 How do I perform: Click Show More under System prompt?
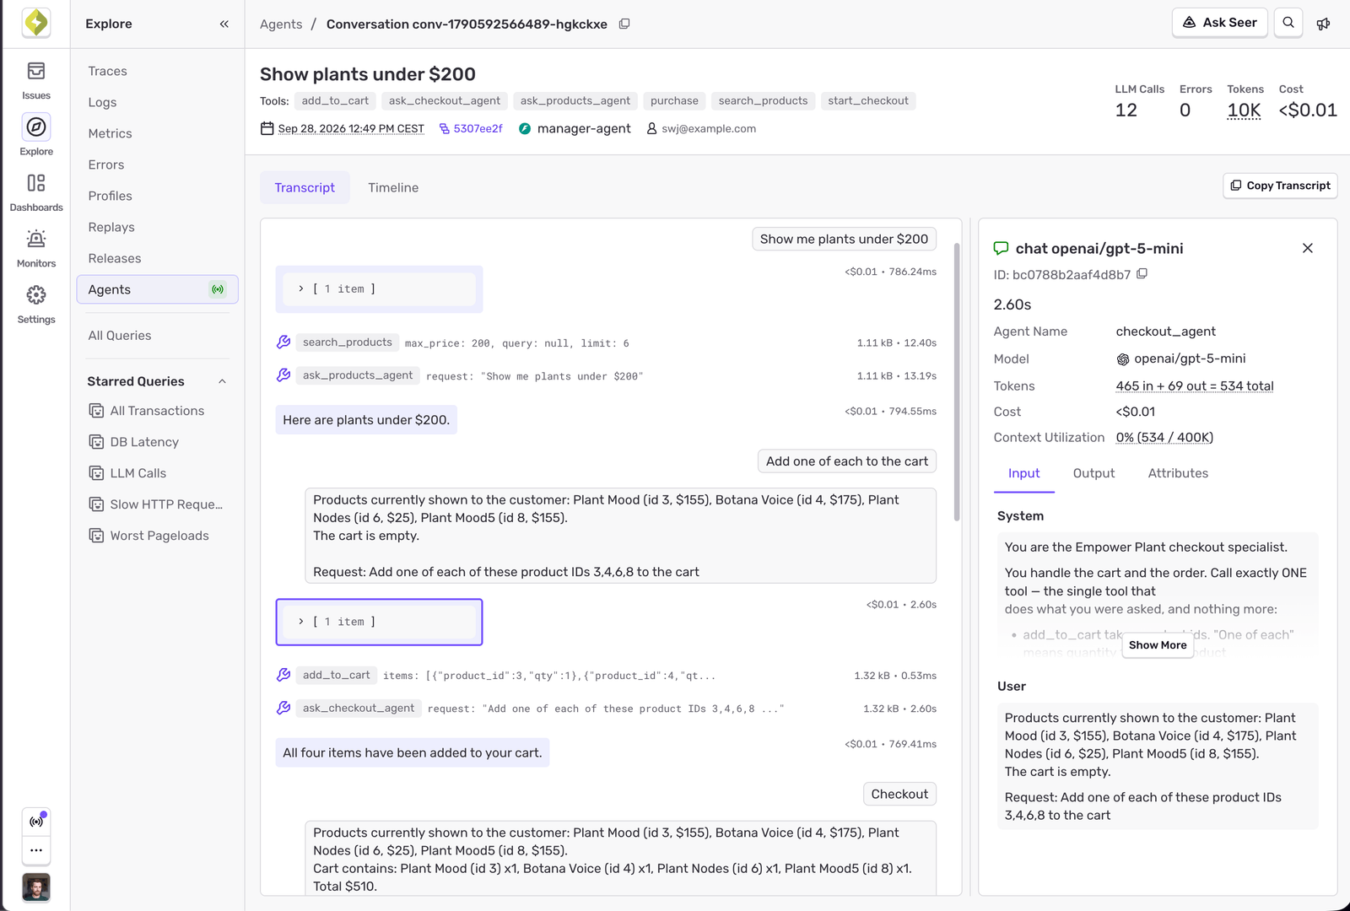pyautogui.click(x=1158, y=645)
